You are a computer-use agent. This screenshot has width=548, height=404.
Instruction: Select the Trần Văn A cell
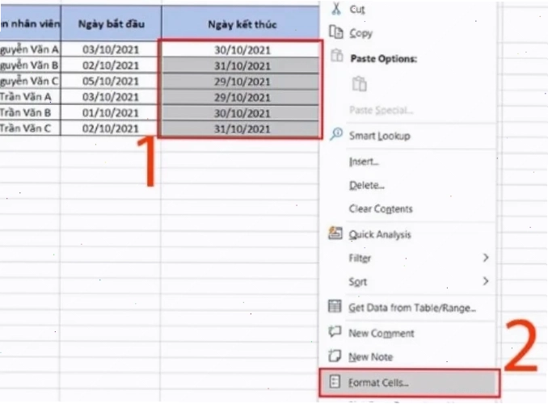30,97
